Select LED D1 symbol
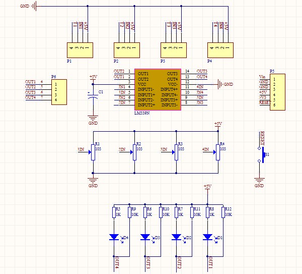This screenshot has width=302, height=274. (207, 237)
